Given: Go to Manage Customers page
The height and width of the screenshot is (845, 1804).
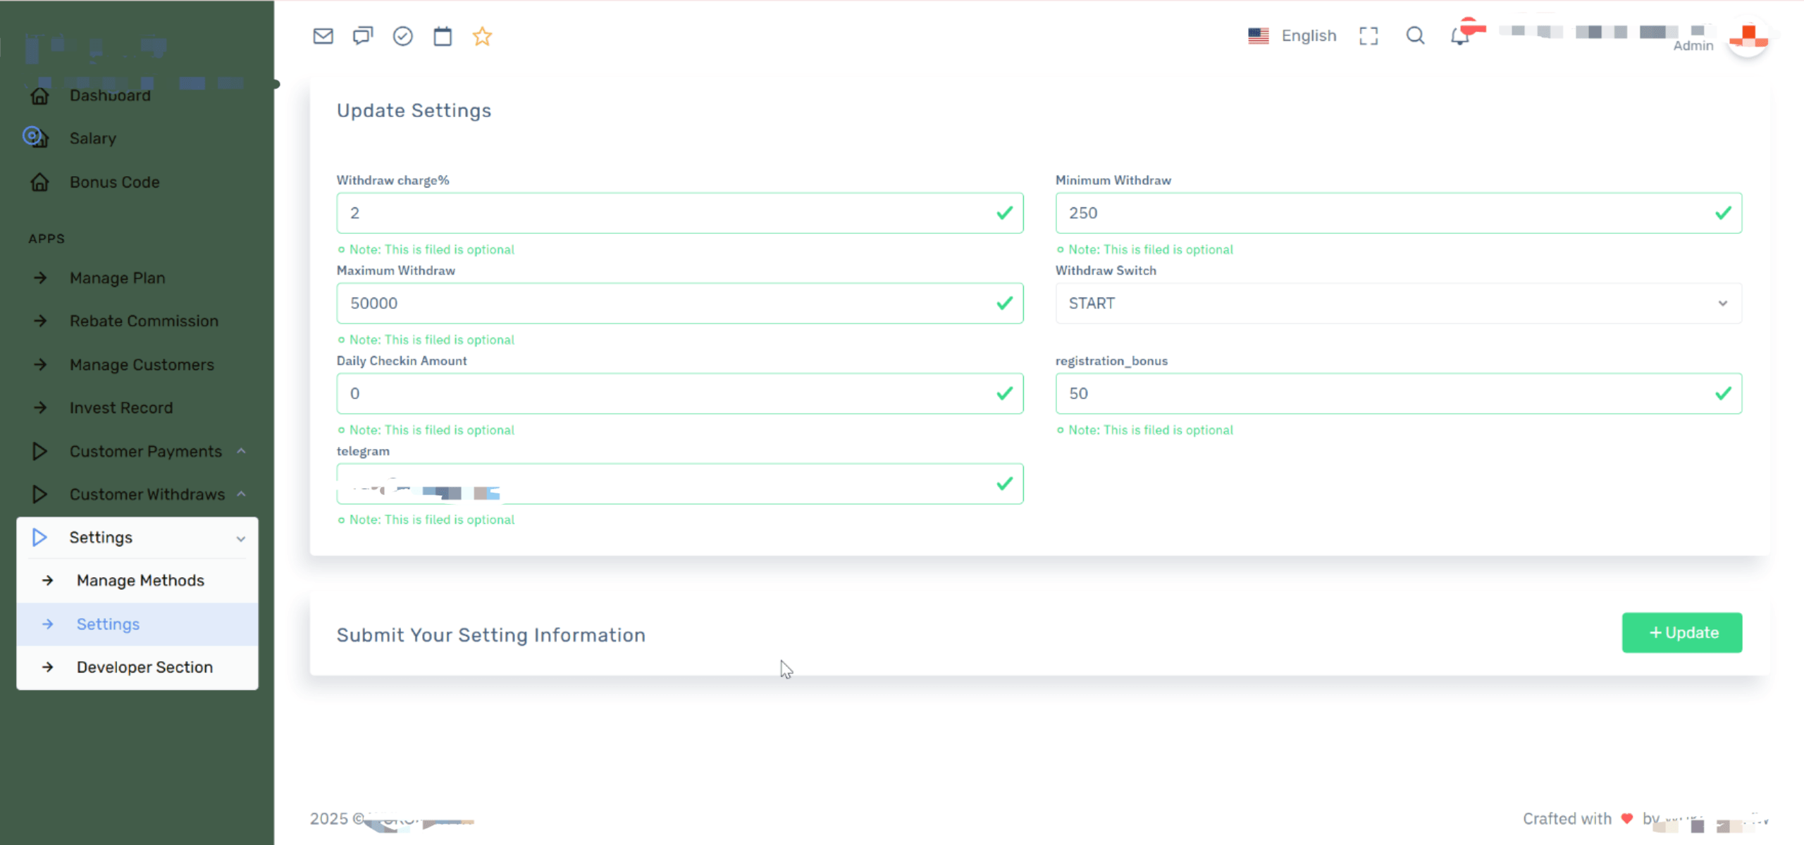Looking at the screenshot, I should 142,364.
